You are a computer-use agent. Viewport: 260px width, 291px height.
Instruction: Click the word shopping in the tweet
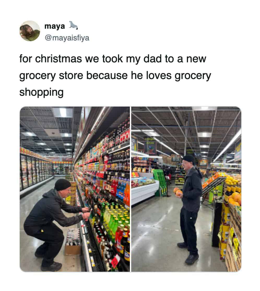tap(42, 92)
